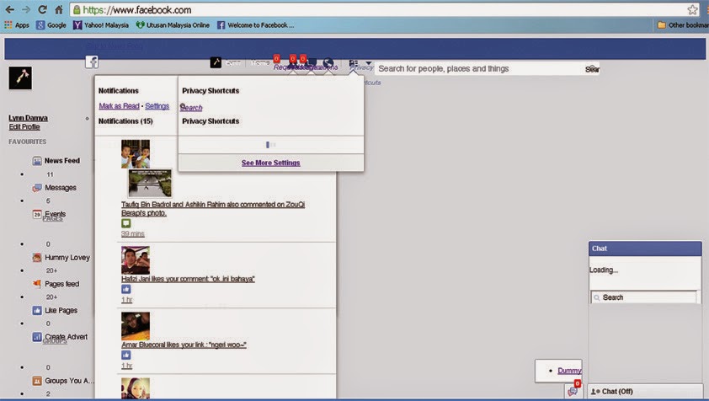709x401 pixels.
Task: Click See More Settings
Action: pos(270,163)
